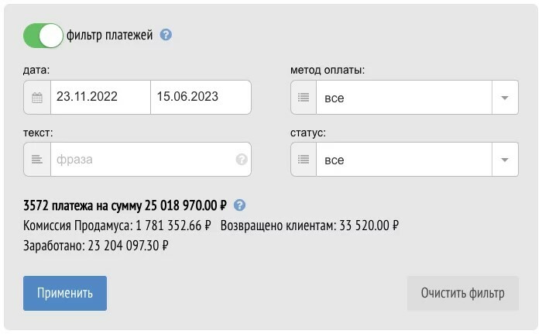Click the text lines icon by фраза
Image resolution: width=542 pixels, height=334 pixels.
(37, 160)
